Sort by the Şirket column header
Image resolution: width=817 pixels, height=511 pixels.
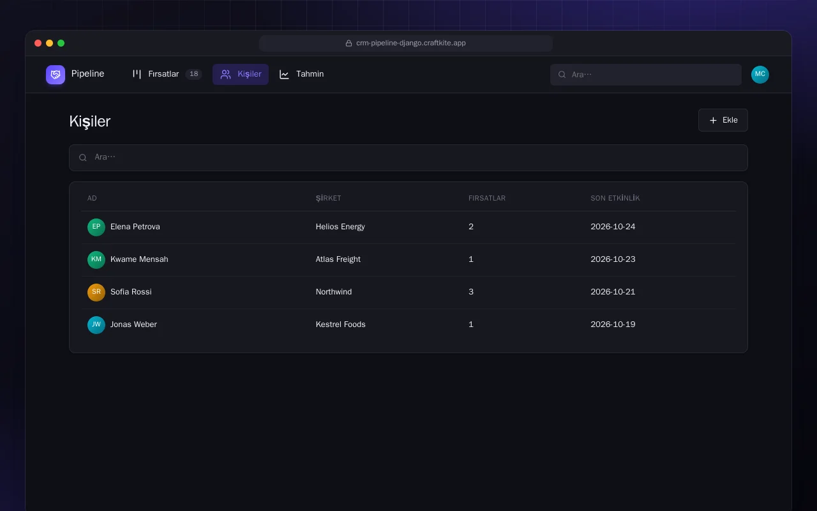(328, 198)
